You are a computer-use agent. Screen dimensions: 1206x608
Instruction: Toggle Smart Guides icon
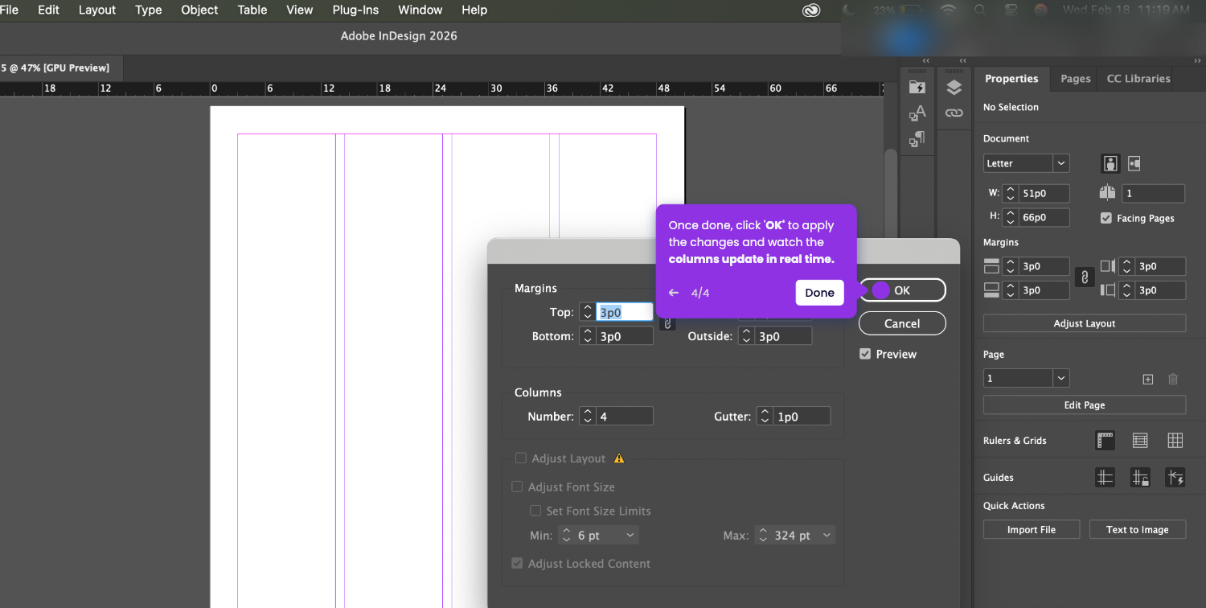[x=1175, y=478]
